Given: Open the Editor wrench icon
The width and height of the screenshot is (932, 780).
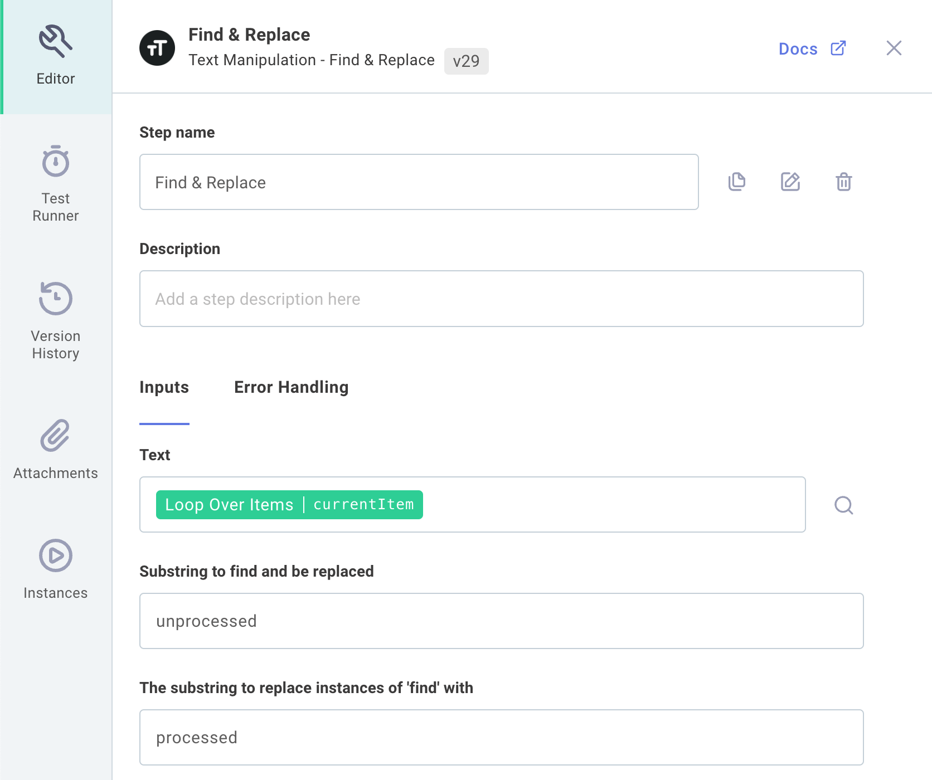Looking at the screenshot, I should [55, 41].
